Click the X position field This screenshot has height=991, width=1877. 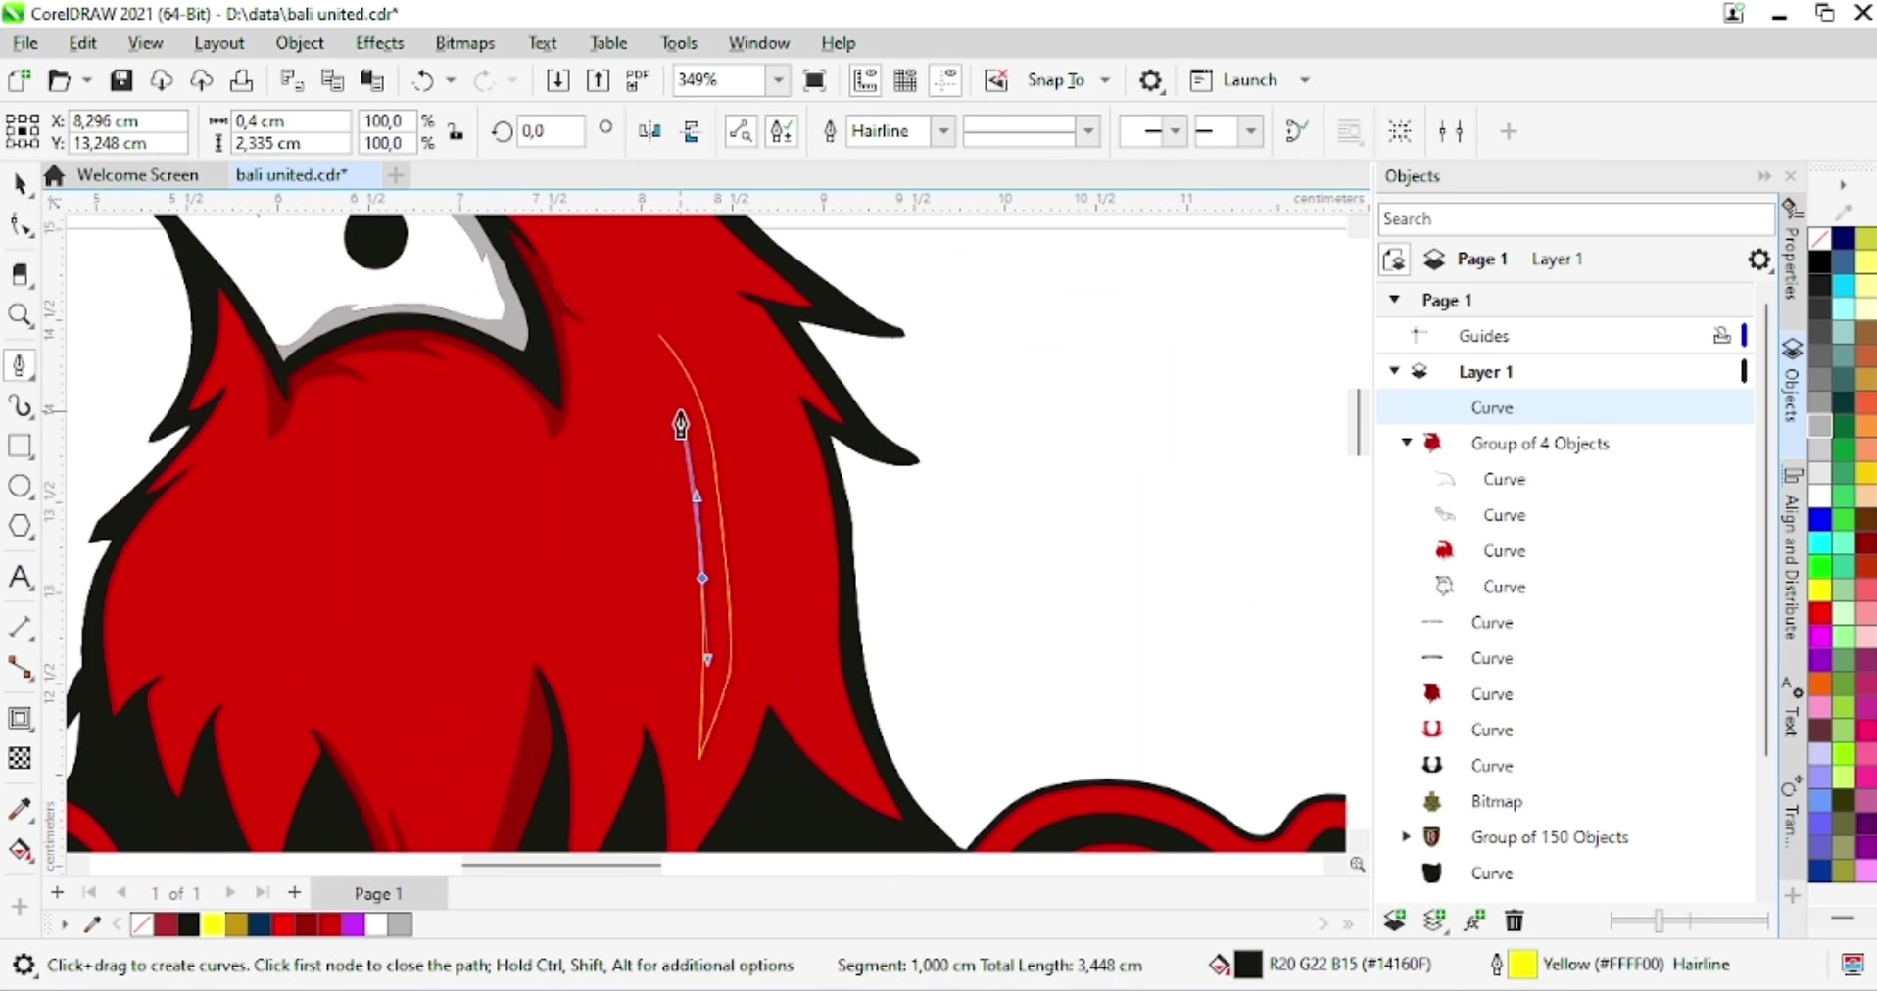click(x=128, y=120)
